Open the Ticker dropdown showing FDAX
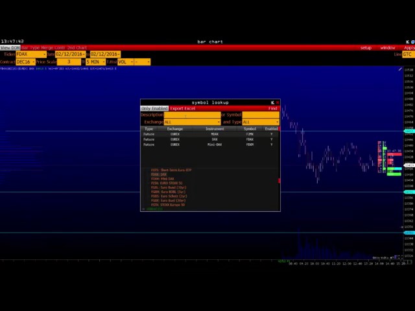Screen dimensions: 415x311 click(31, 54)
